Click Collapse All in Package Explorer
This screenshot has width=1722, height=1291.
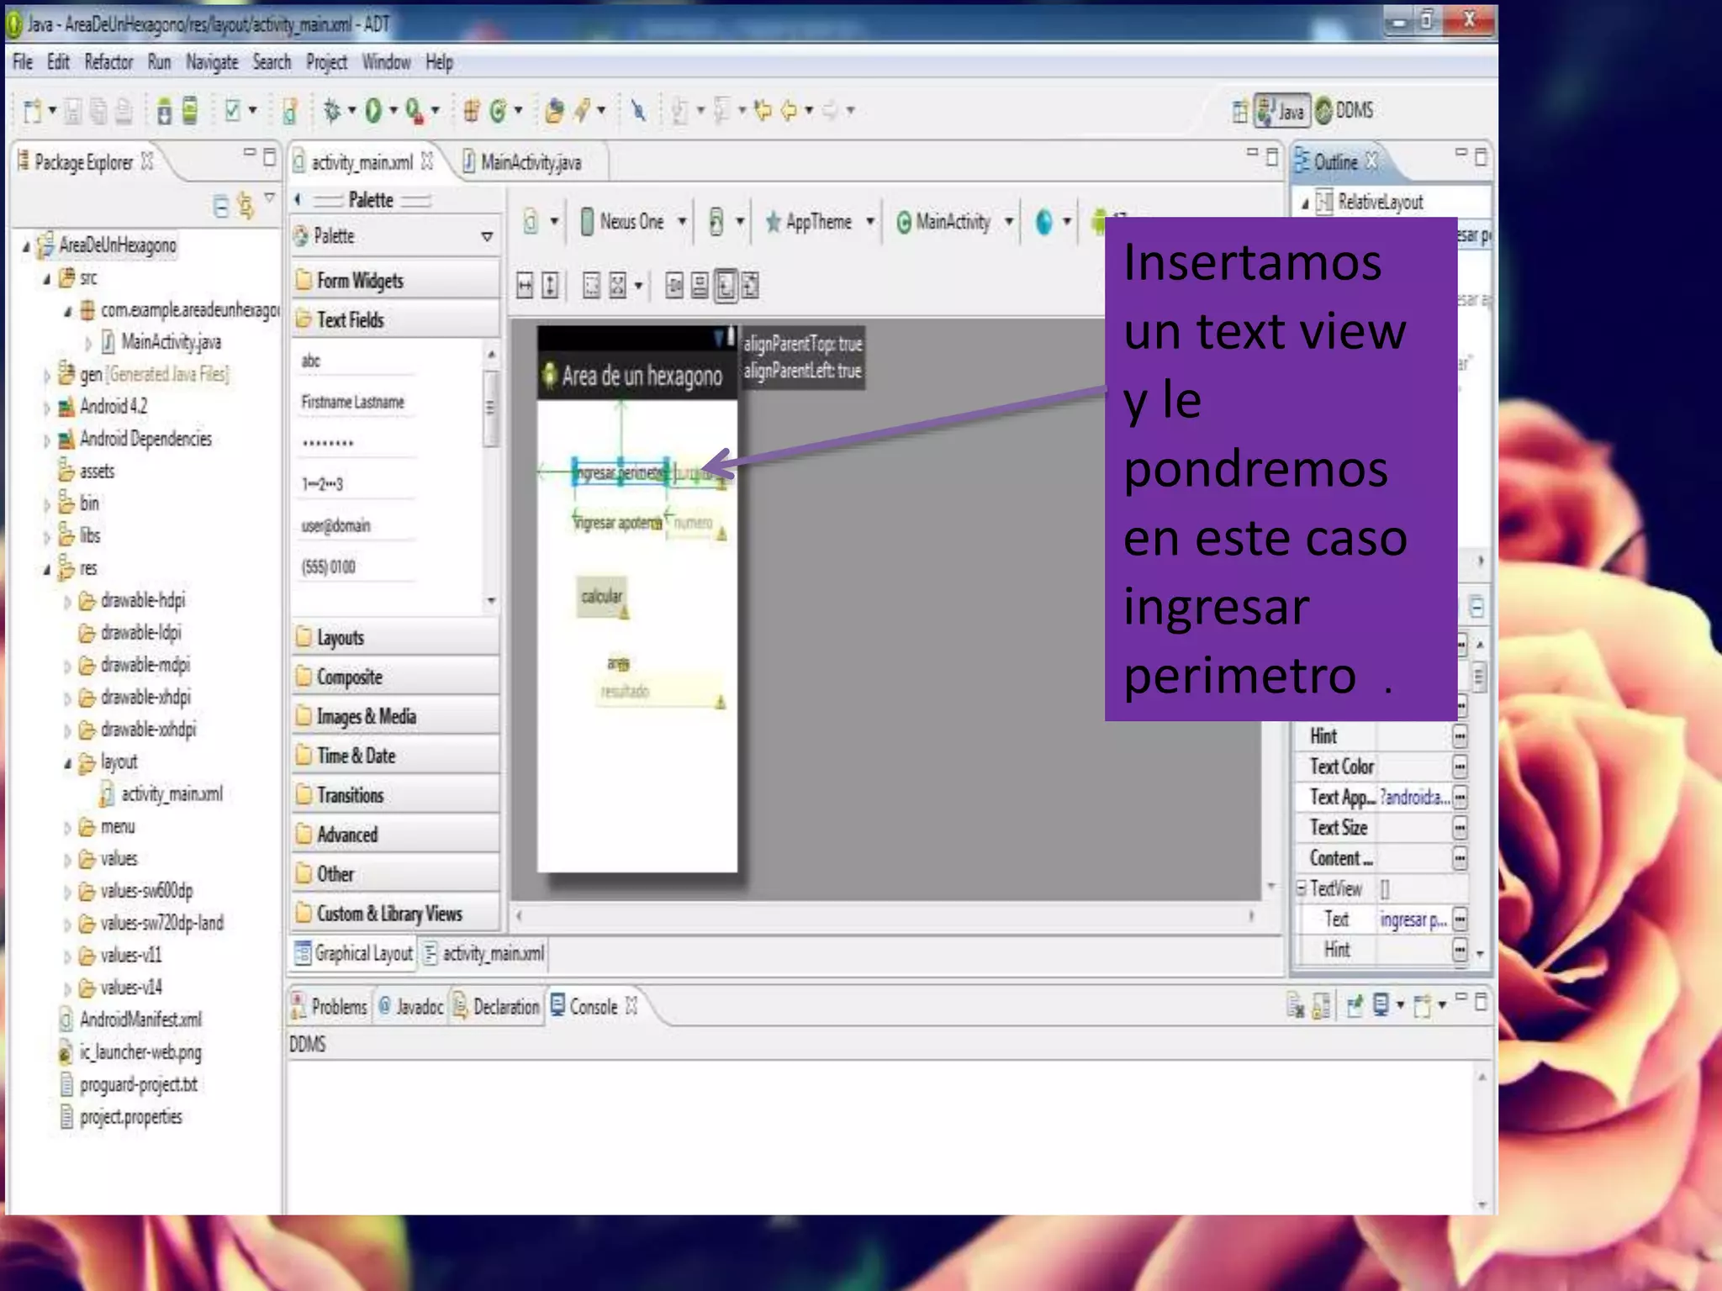(x=220, y=206)
